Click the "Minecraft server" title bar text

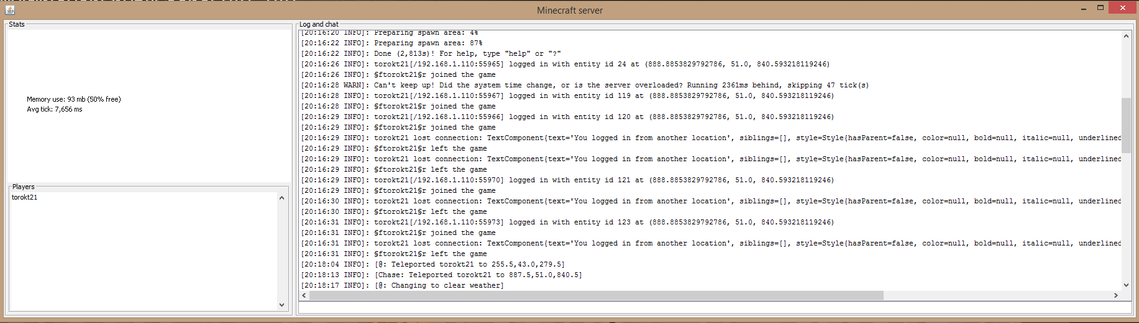pyautogui.click(x=569, y=11)
